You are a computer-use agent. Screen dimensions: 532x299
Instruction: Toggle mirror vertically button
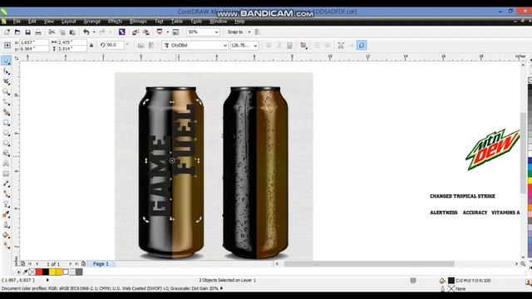tap(151, 45)
